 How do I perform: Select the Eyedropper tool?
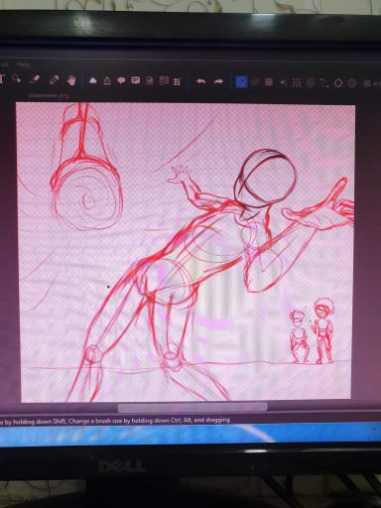pyautogui.click(x=54, y=80)
